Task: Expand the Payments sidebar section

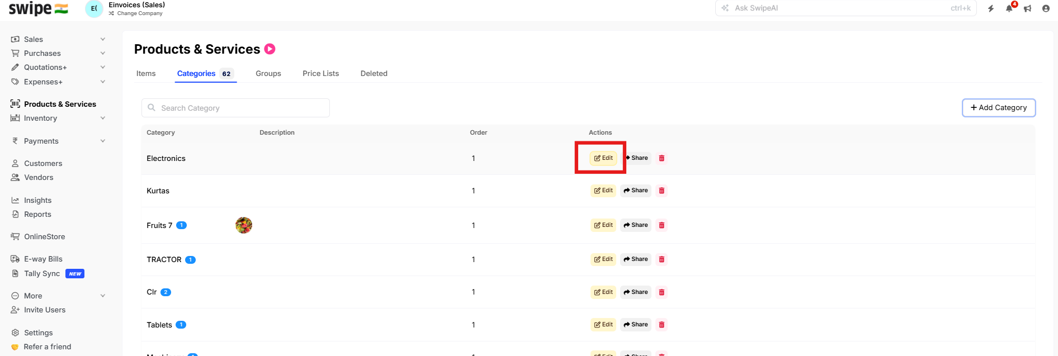Action: [x=103, y=141]
